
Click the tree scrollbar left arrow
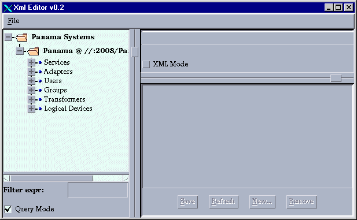[x=6, y=178]
